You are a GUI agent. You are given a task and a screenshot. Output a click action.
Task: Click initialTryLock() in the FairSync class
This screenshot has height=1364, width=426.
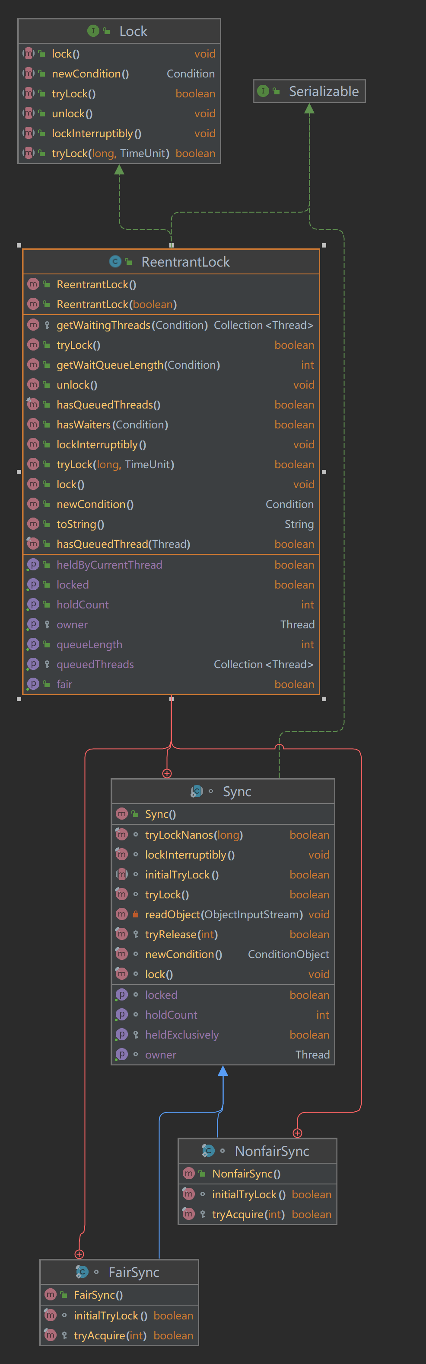(x=111, y=1316)
